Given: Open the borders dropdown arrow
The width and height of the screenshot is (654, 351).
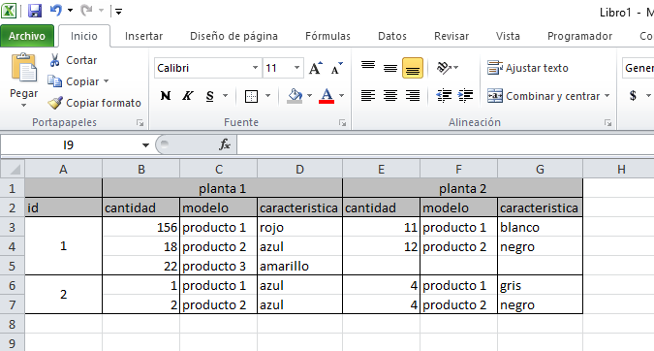Looking at the screenshot, I should click(x=267, y=96).
